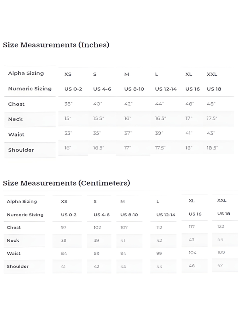The image size is (238, 317).
Task: Click the "Size Measurements (Centimeters)" heading
Action: coord(66,183)
